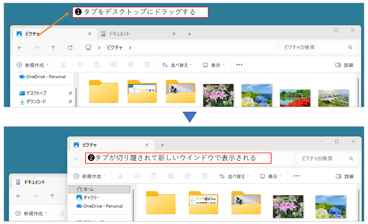Click the Cut scissors icon in top window
368x224 pixels.
pyautogui.click(x=63, y=65)
